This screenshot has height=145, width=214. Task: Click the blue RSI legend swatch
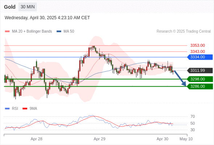pos(7,109)
